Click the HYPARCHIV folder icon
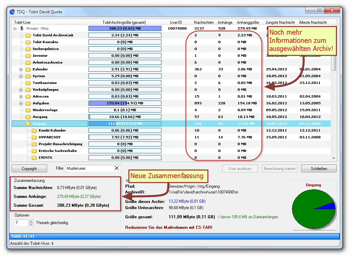Image resolution: width=351 pixels, height=256 pixels. (x=34, y=137)
